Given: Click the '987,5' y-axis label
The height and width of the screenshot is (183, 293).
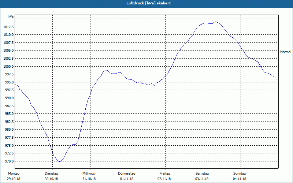Looking at the screenshot, I should point(9,106).
